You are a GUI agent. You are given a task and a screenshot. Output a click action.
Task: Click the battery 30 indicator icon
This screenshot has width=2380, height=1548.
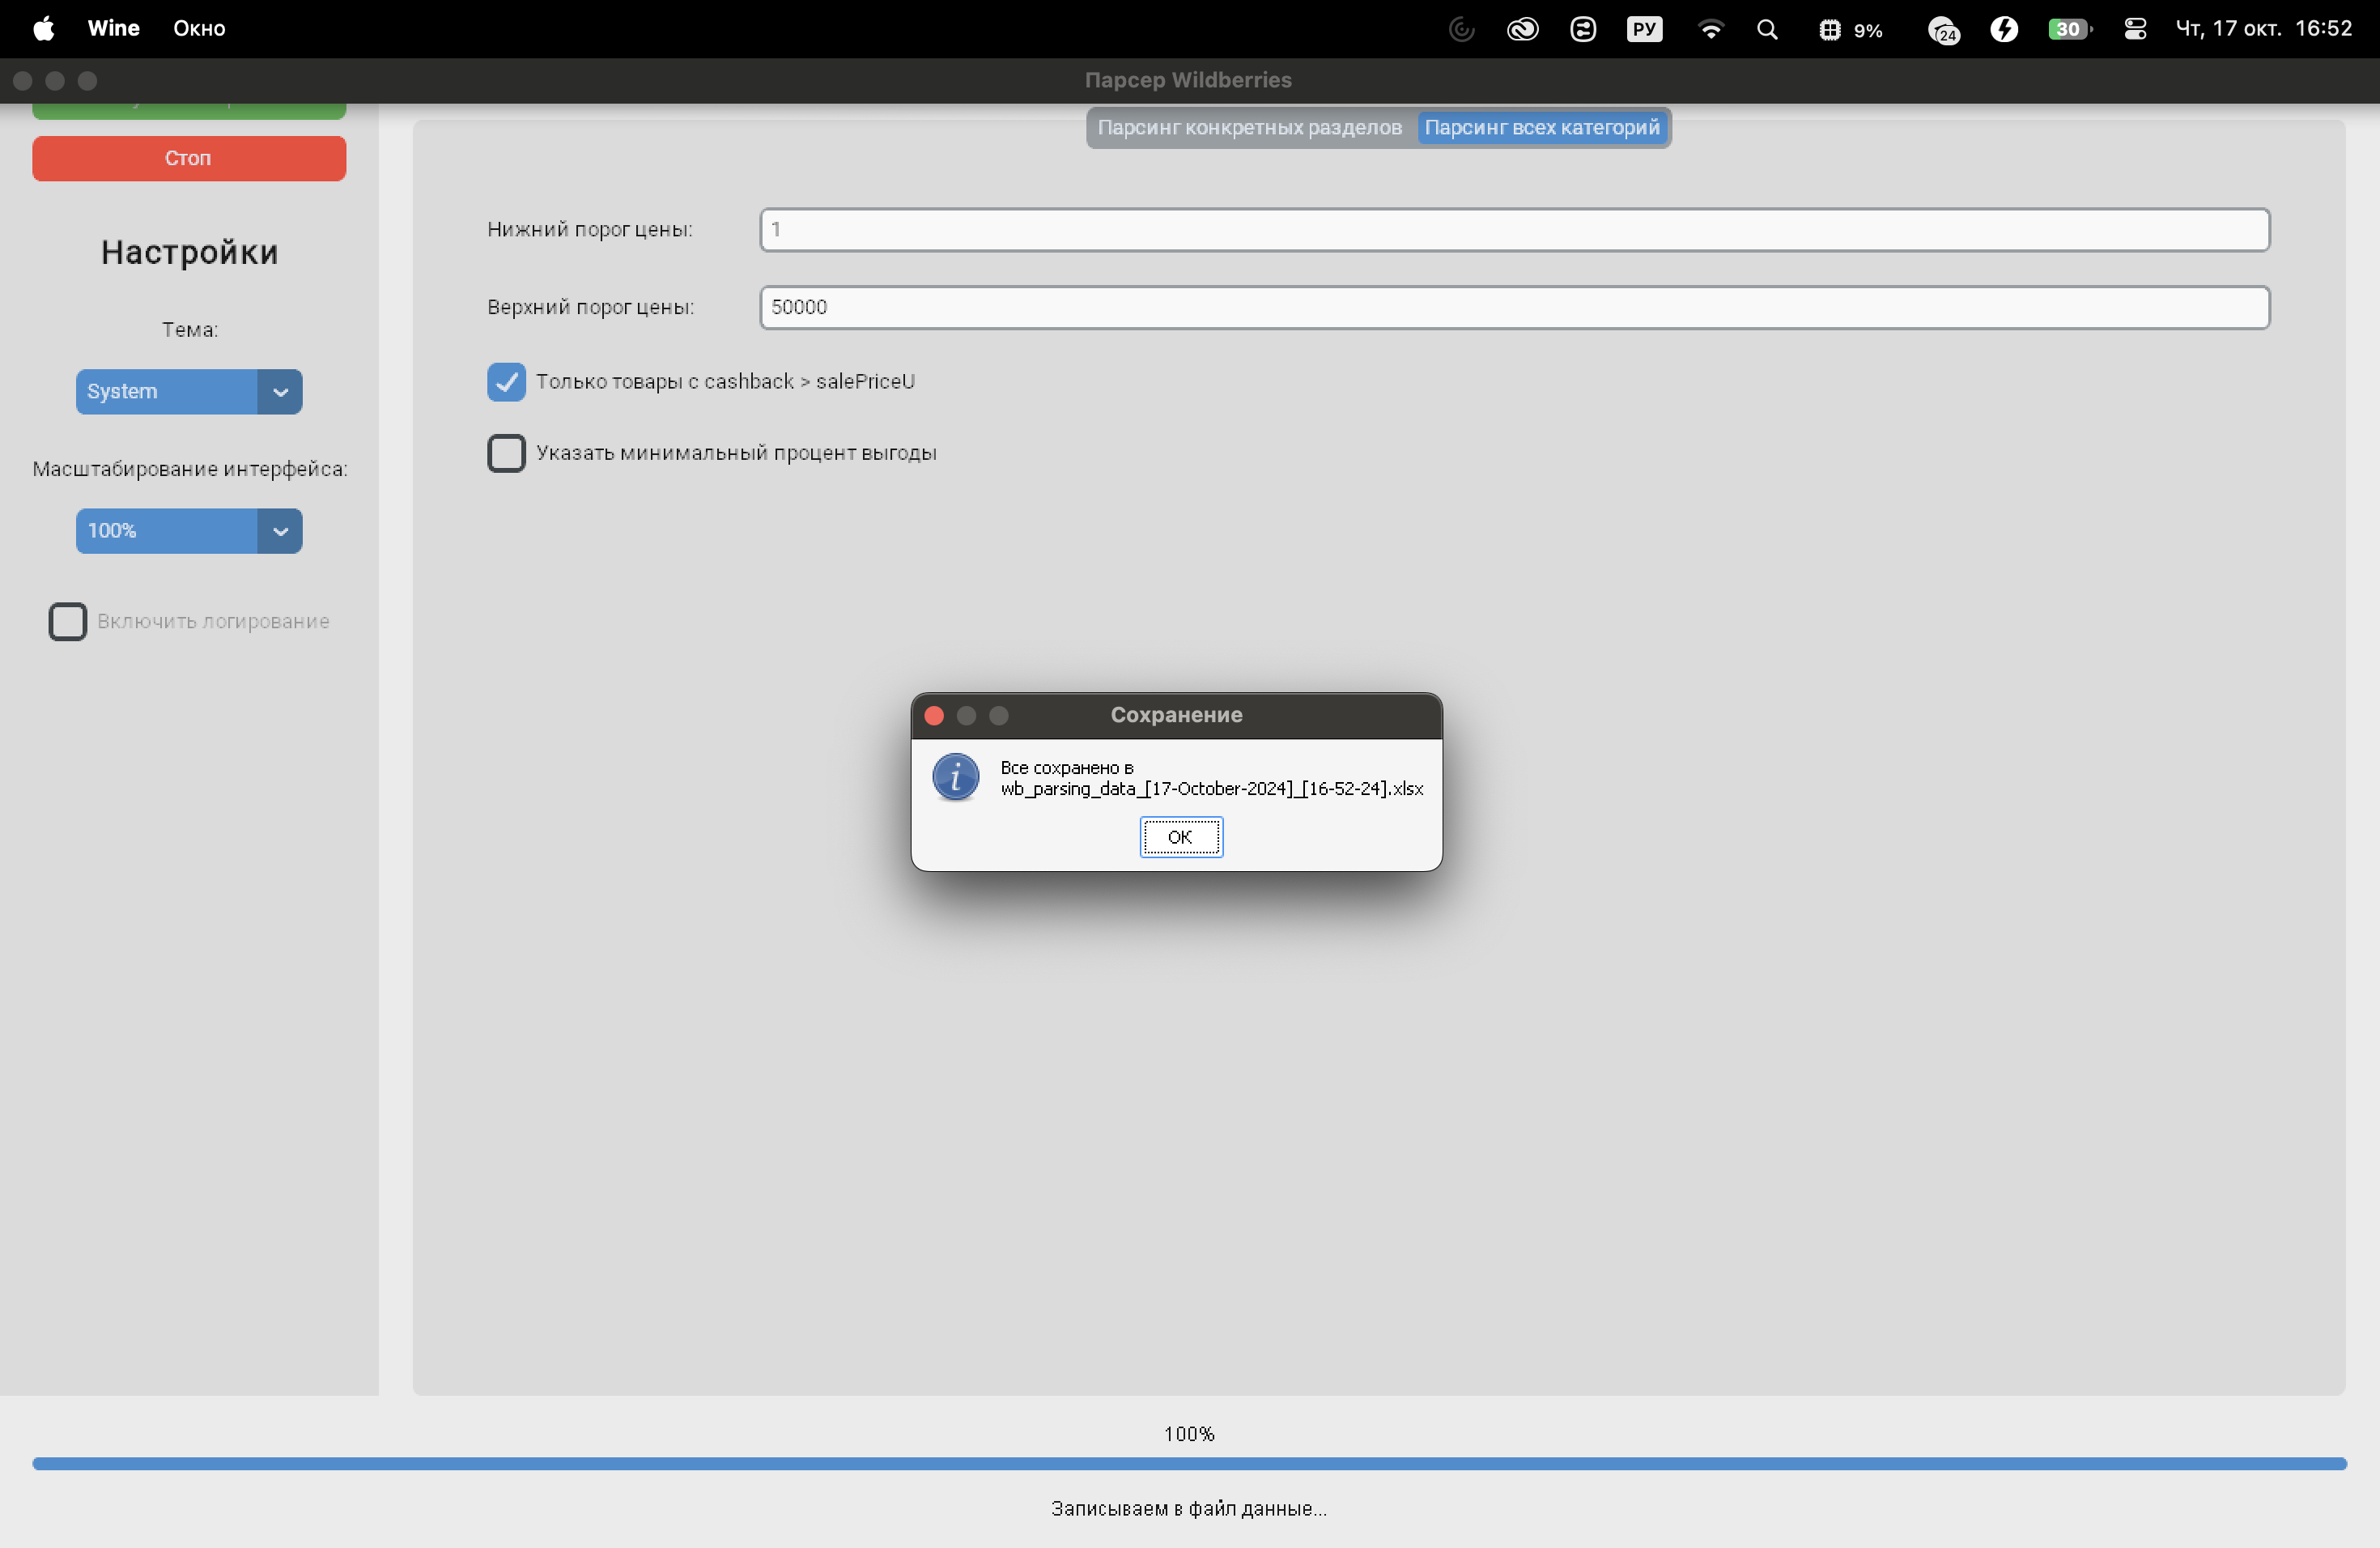(2068, 29)
